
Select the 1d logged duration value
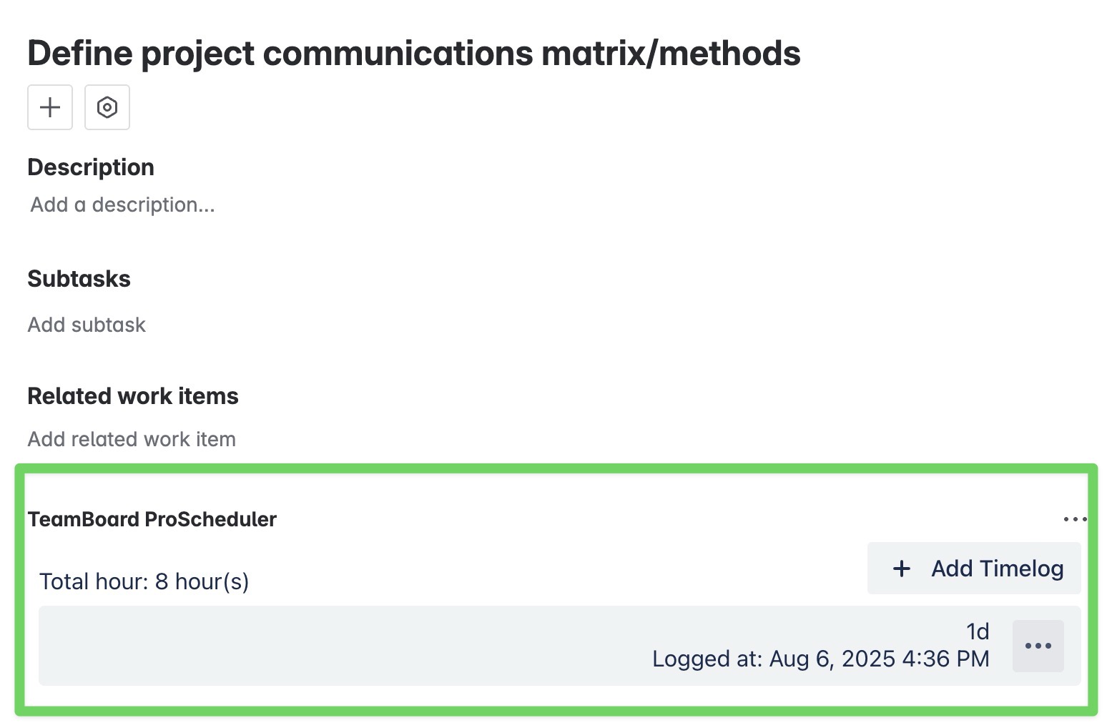pos(978,631)
